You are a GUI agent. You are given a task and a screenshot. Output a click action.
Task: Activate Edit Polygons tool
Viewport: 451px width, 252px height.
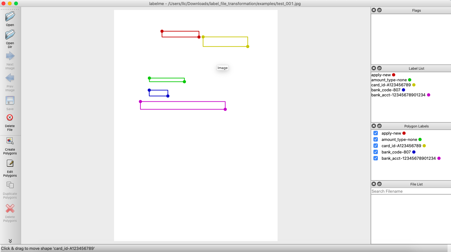[10, 163]
